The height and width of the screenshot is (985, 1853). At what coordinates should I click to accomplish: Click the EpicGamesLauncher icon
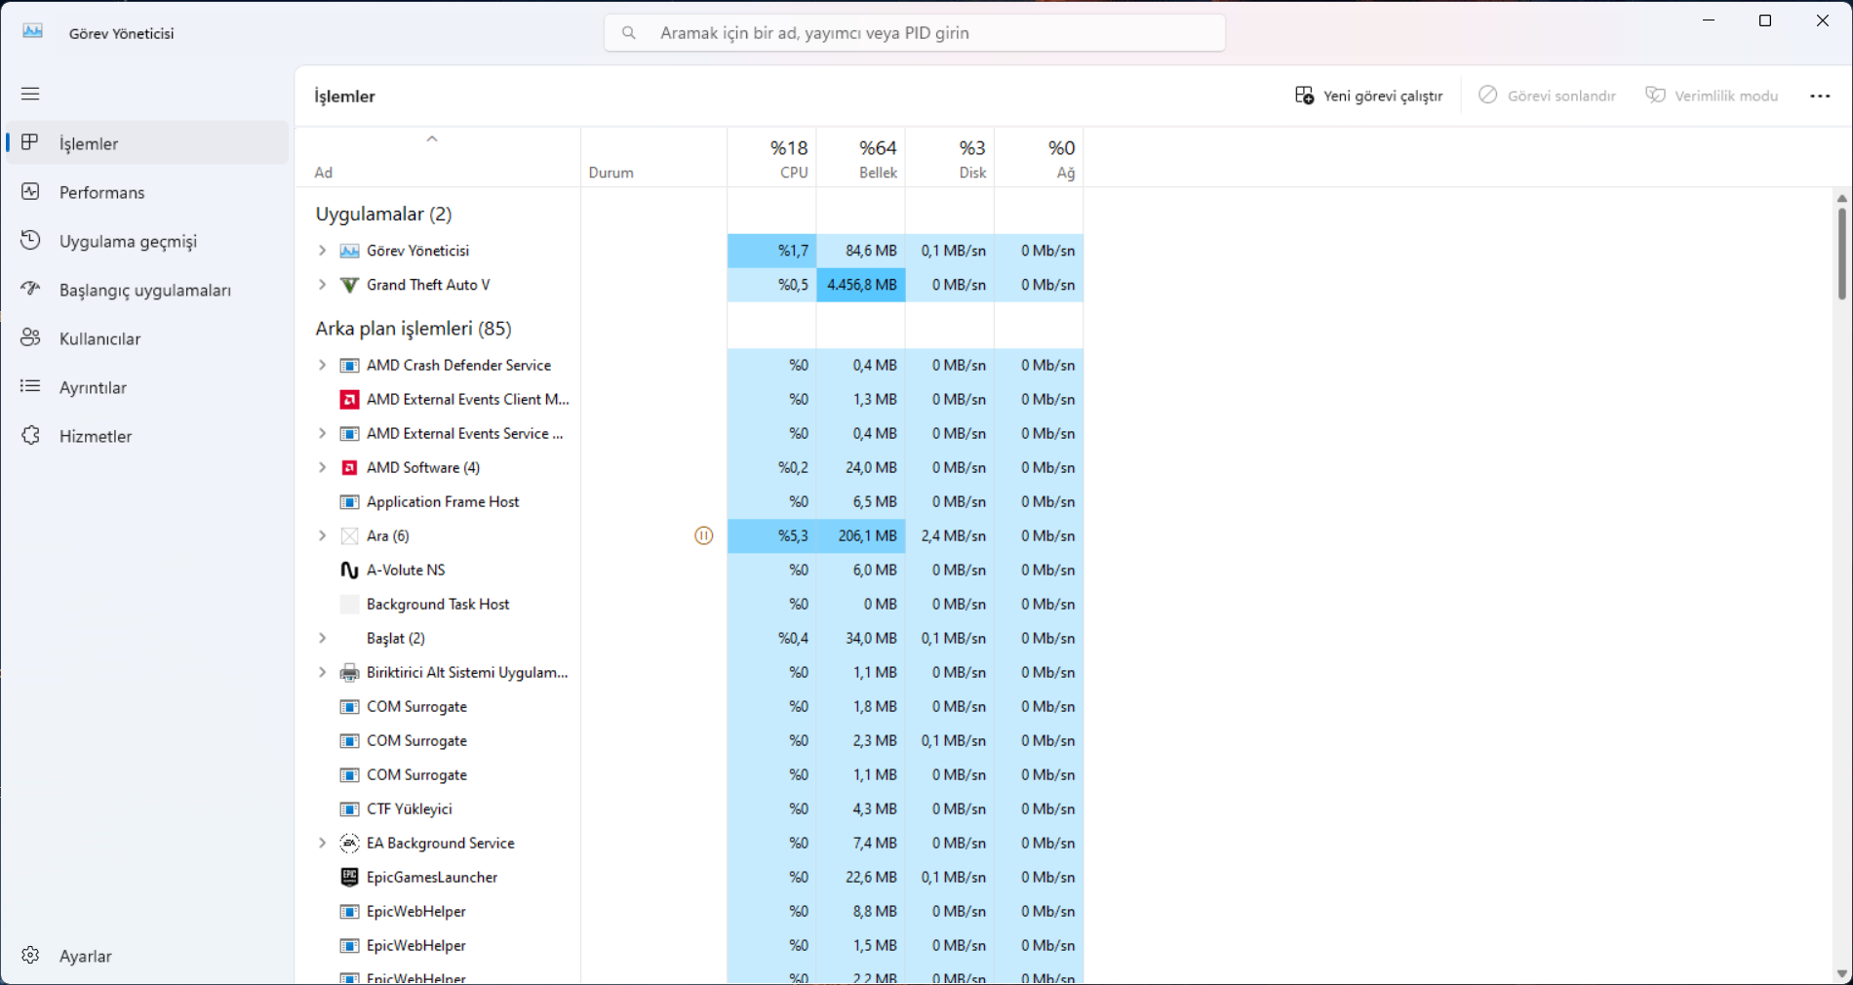(x=349, y=877)
